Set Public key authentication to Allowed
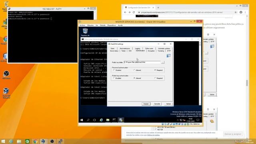Screen dimensions: 256x144 [134, 78]
